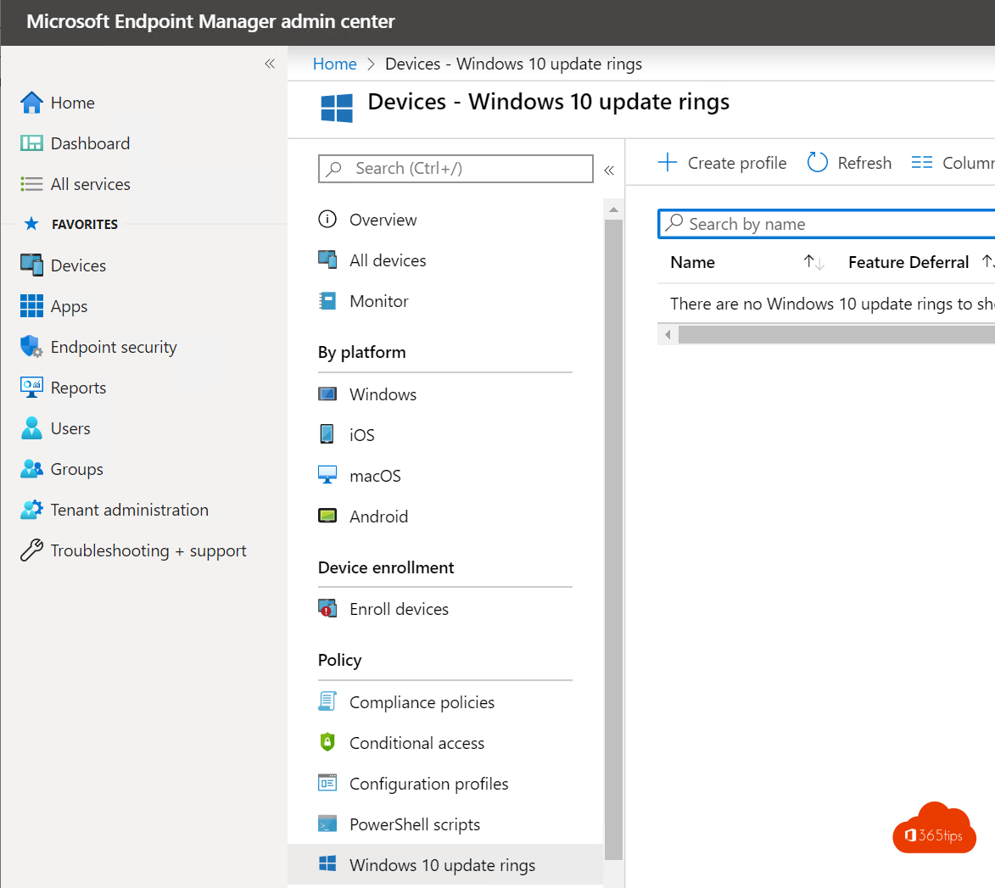Viewport: 995px width, 888px height.
Task: Select iOS under By platform
Action: coord(361,435)
